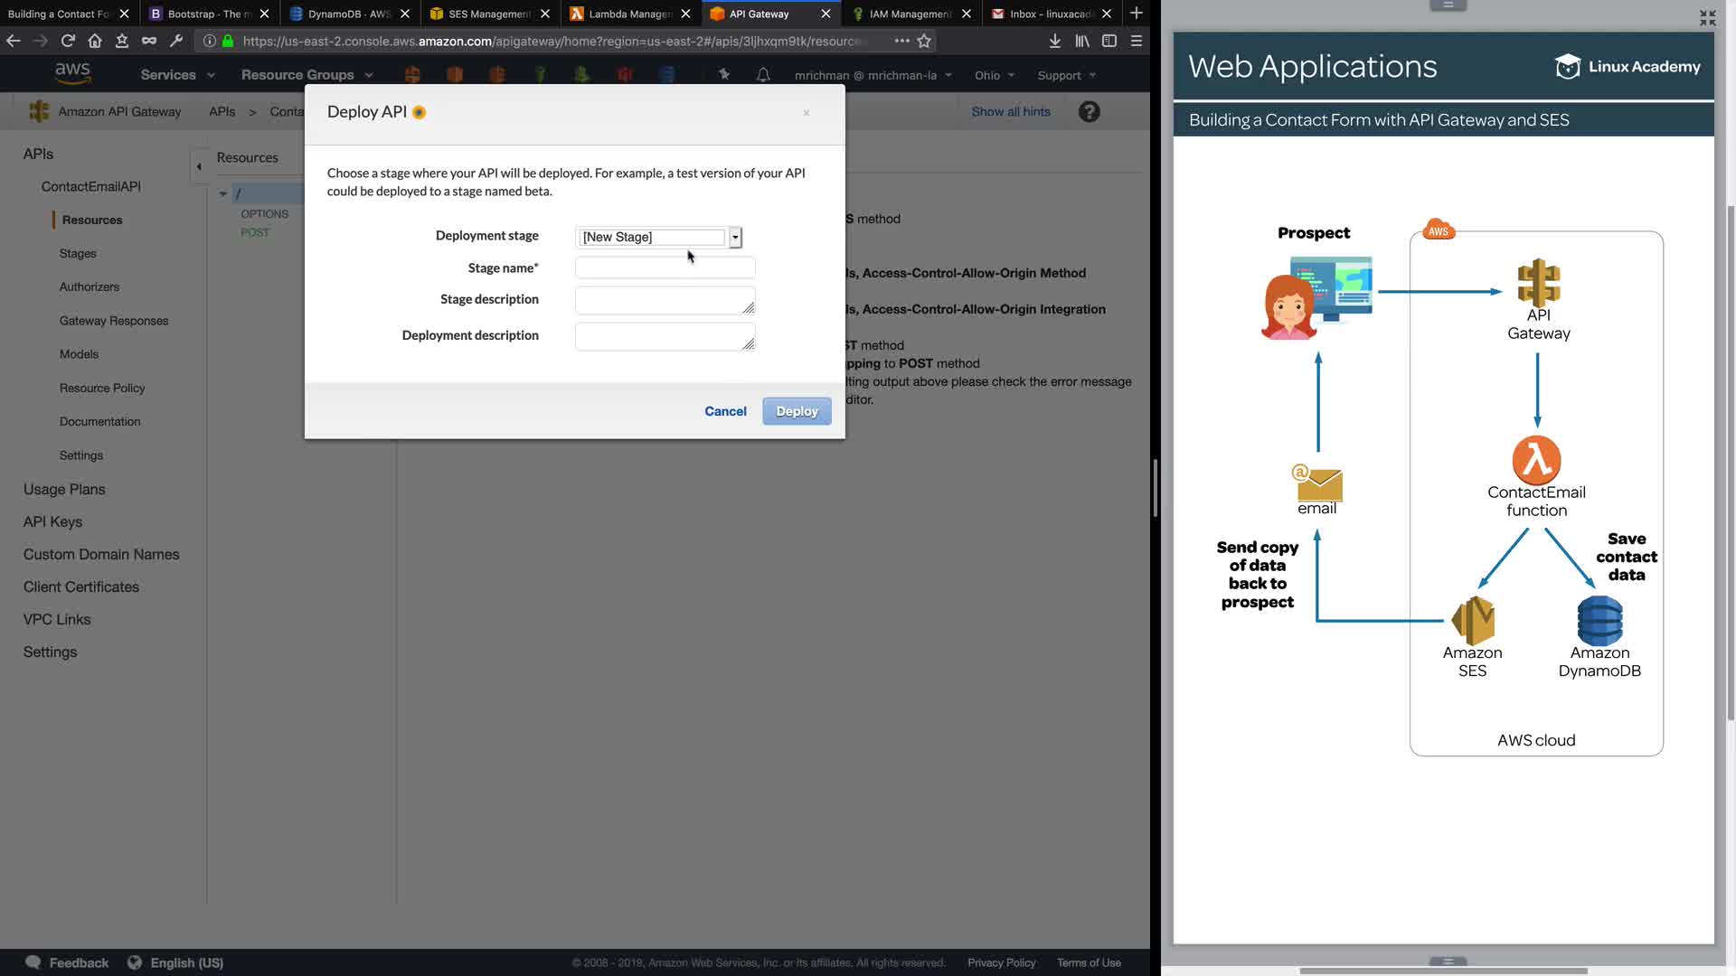Click Cancel in Deploy API dialog
The image size is (1736, 976).
coord(725,411)
